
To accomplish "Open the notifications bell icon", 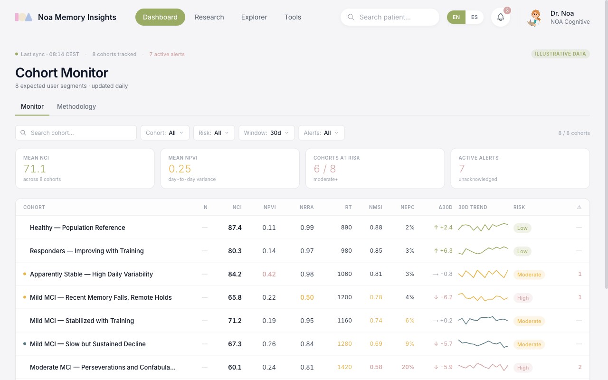I will 501,17.
